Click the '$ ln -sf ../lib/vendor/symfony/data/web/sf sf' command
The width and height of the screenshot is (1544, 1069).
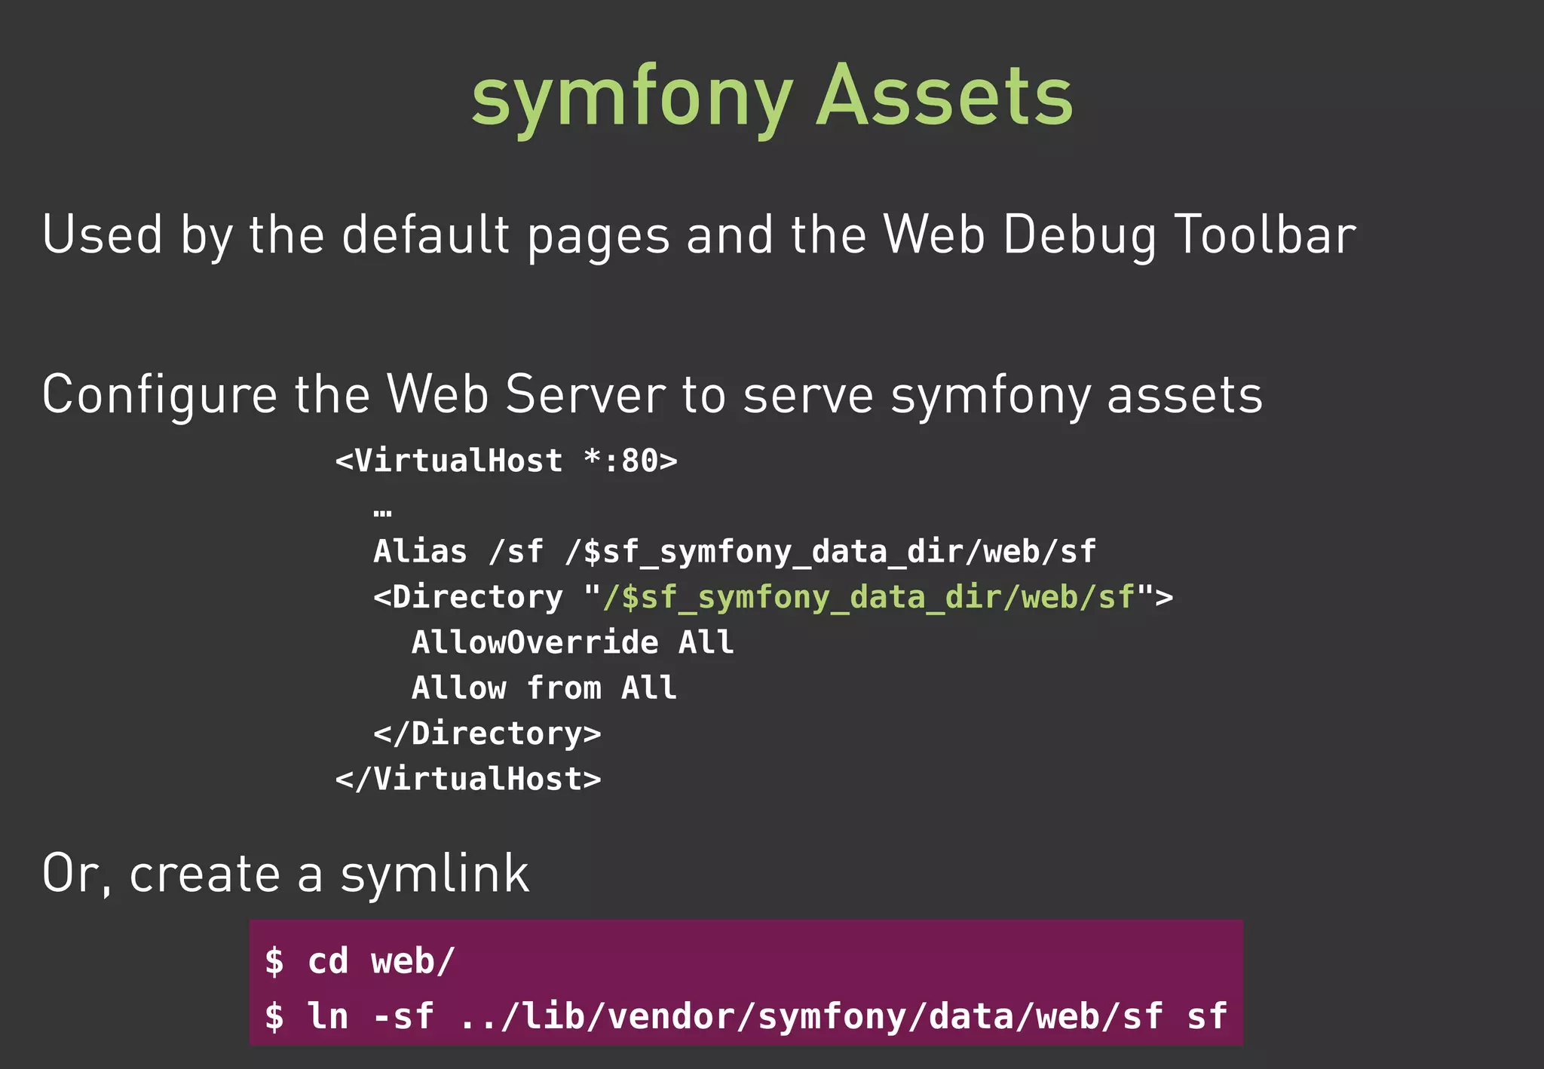(746, 1016)
